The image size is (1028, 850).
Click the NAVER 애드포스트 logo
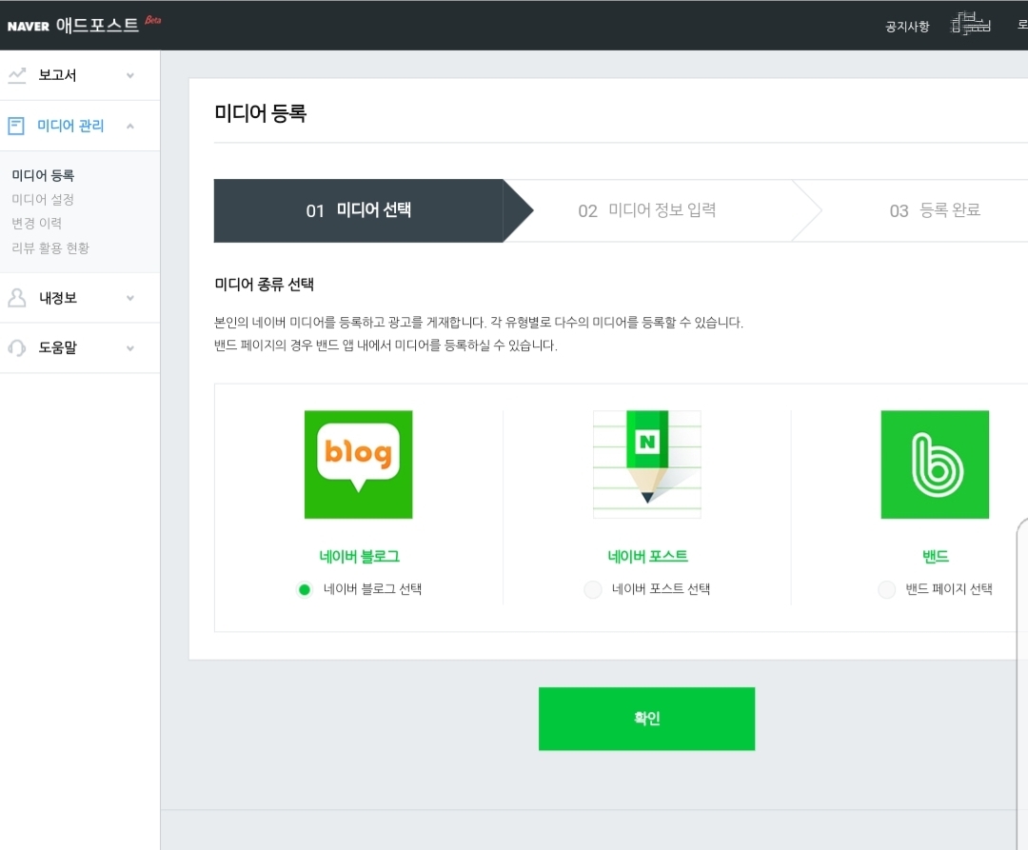(73, 26)
